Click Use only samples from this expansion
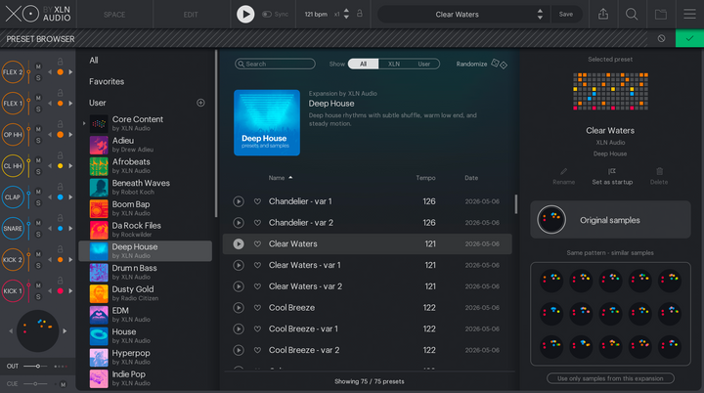The image size is (704, 393). [610, 378]
